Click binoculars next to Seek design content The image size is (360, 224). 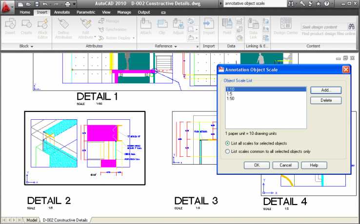[x=351, y=27]
